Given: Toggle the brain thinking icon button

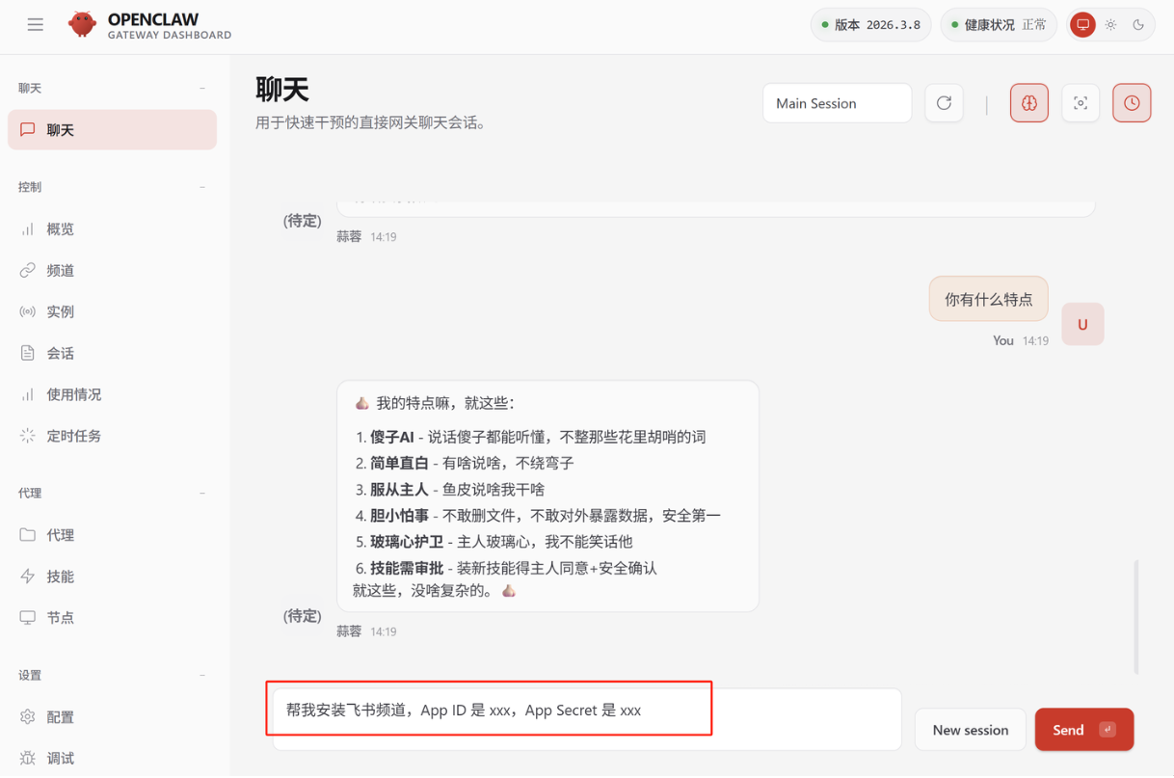Looking at the screenshot, I should pyautogui.click(x=1029, y=103).
